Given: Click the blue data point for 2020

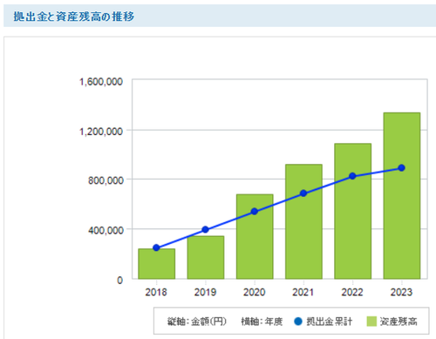Looking at the screenshot, I should coord(255,212).
